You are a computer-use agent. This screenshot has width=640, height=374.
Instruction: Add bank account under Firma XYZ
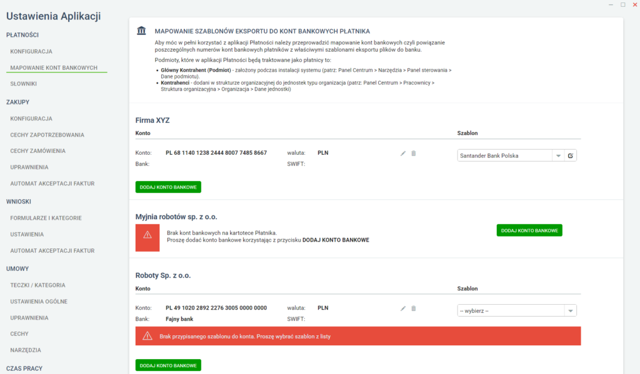click(x=168, y=187)
